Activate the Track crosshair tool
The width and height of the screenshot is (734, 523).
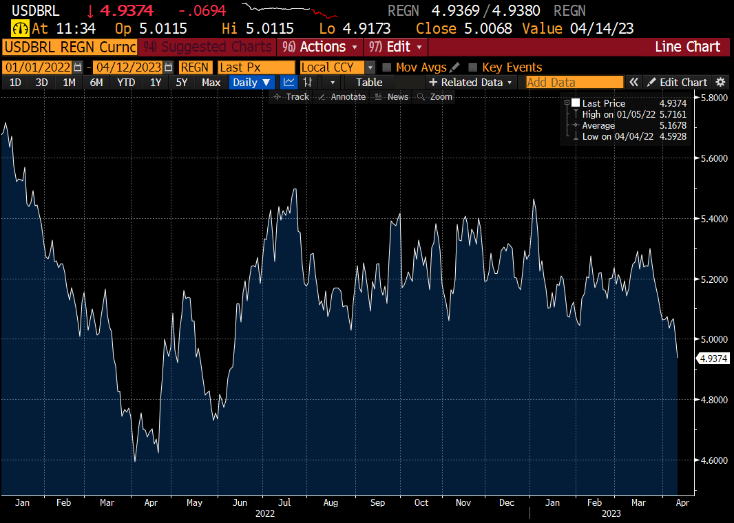(291, 97)
